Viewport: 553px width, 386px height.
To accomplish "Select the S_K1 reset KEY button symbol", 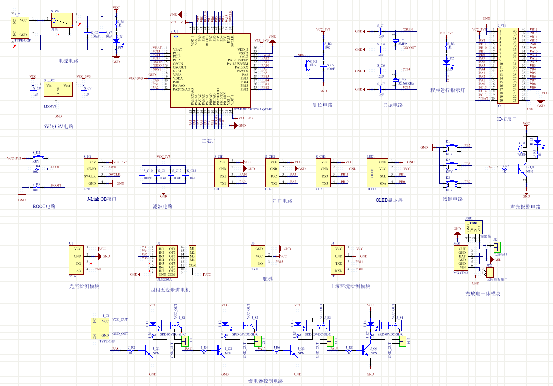I will [x=308, y=65].
